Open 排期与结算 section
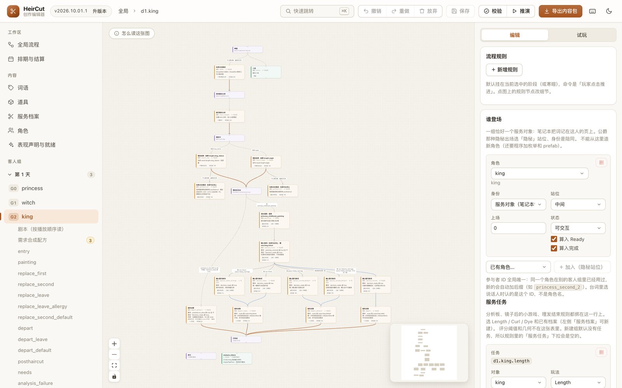 coord(51,59)
